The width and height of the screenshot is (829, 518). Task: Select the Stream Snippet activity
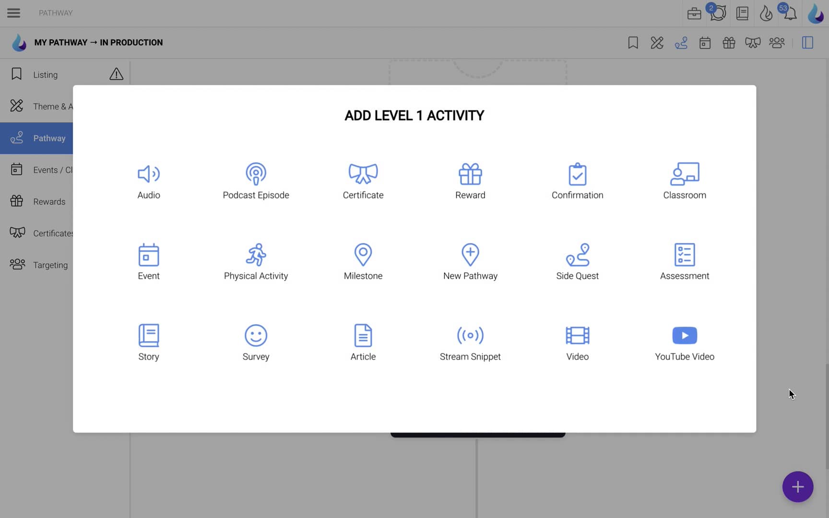click(470, 342)
